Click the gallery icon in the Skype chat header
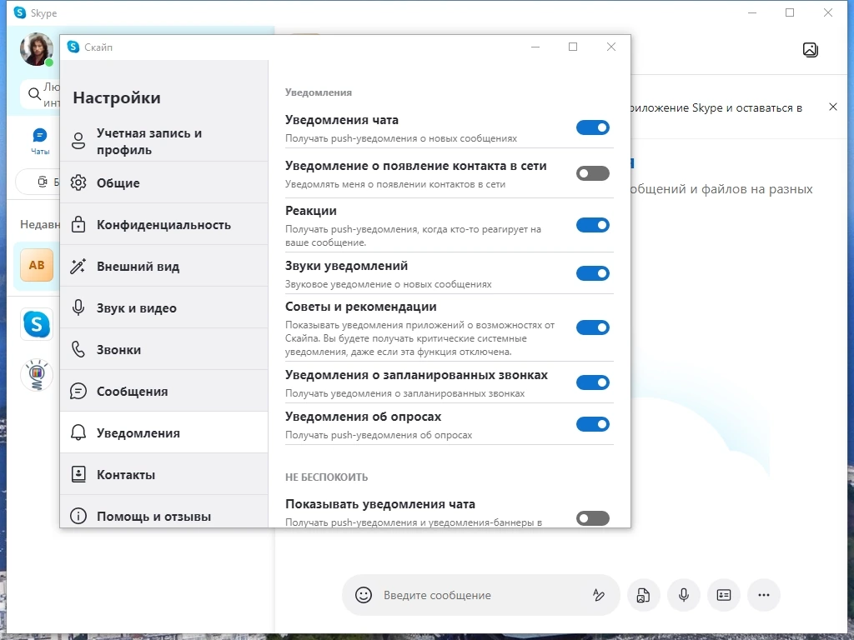 (811, 50)
